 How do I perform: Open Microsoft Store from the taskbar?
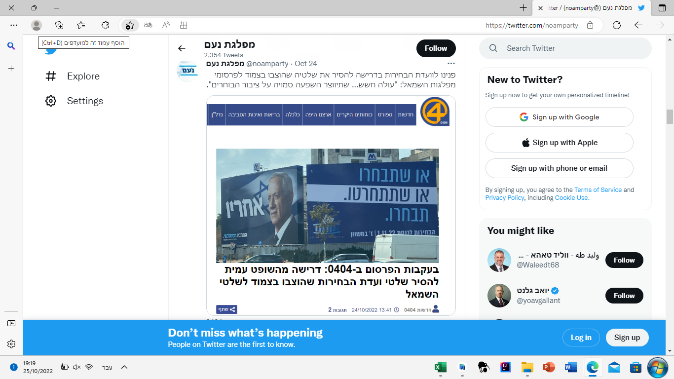[636, 367]
